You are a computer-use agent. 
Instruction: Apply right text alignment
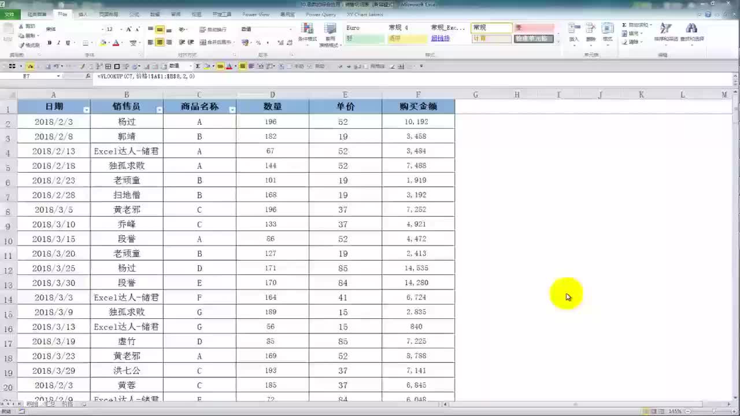point(168,42)
